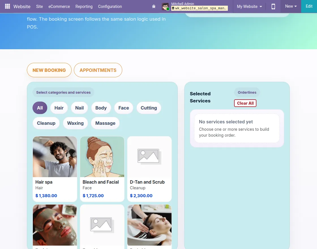Choose the Waxing category filter

(75, 123)
